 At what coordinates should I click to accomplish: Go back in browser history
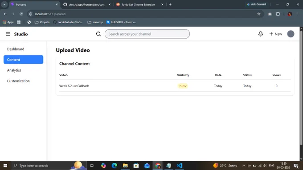coord(5,14)
